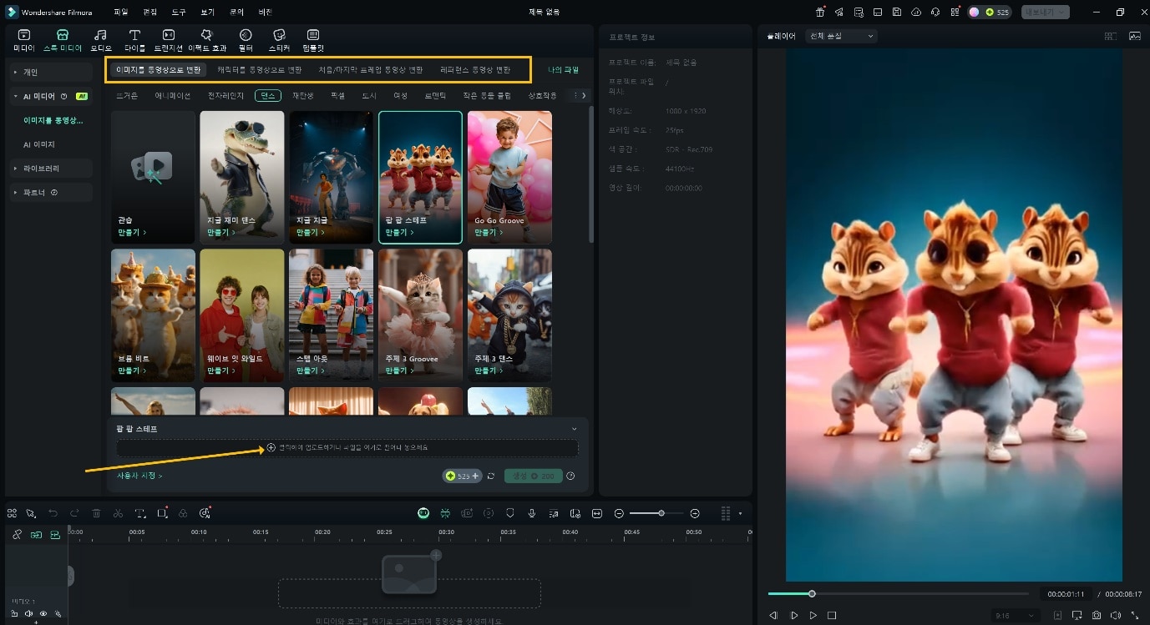Add credits with the 525 plus pill
Image resolution: width=1150 pixels, height=625 pixels.
pos(462,476)
